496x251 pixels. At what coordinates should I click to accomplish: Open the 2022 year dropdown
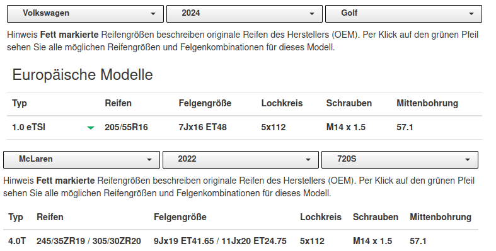coord(240,159)
